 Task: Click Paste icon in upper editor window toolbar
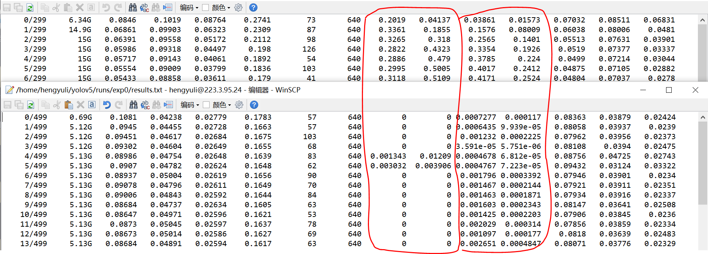coord(68,7)
